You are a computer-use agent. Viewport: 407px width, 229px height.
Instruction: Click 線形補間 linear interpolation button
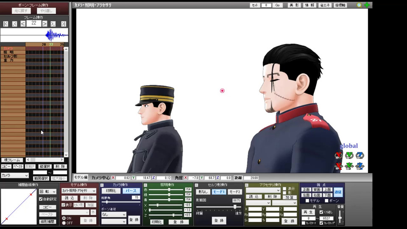tap(47, 221)
